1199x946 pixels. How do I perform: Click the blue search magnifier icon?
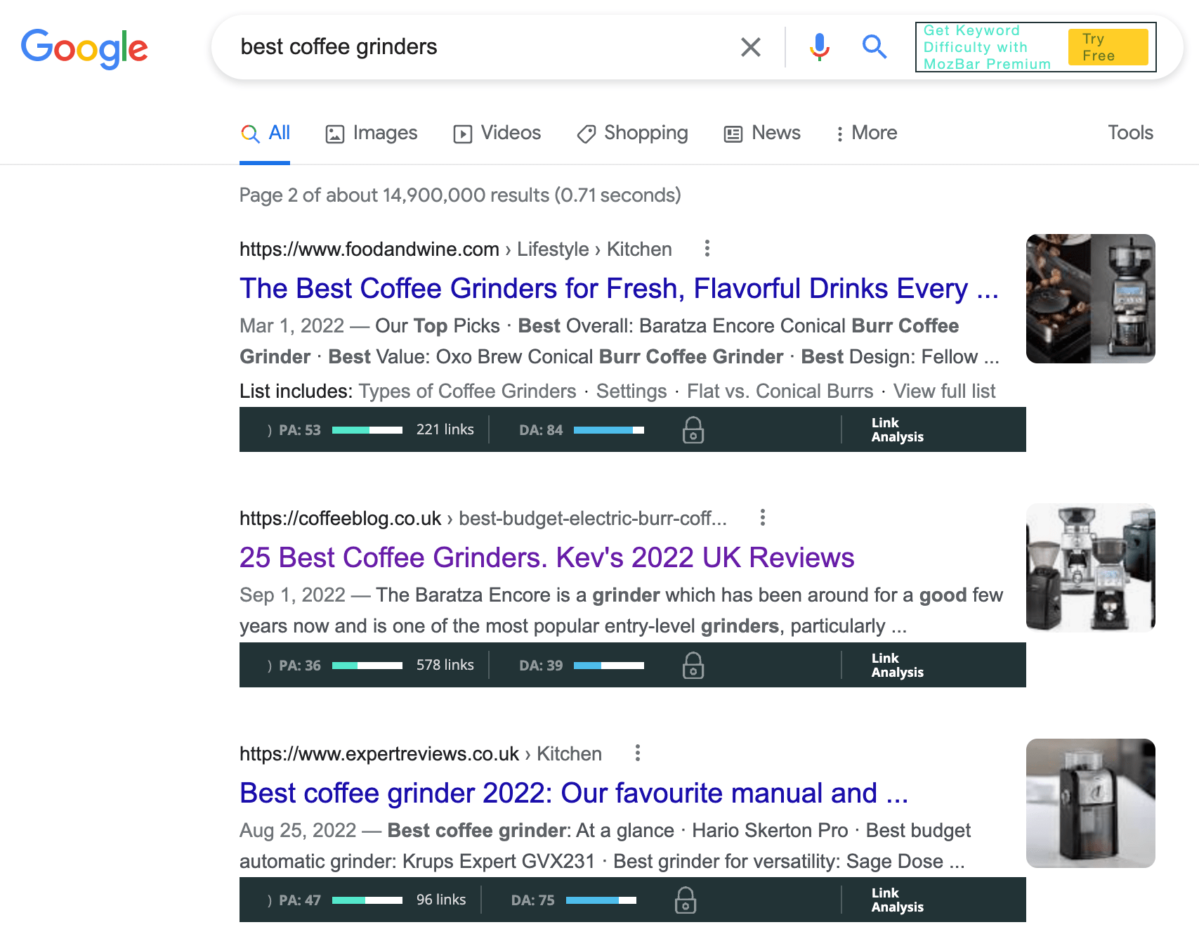[874, 47]
